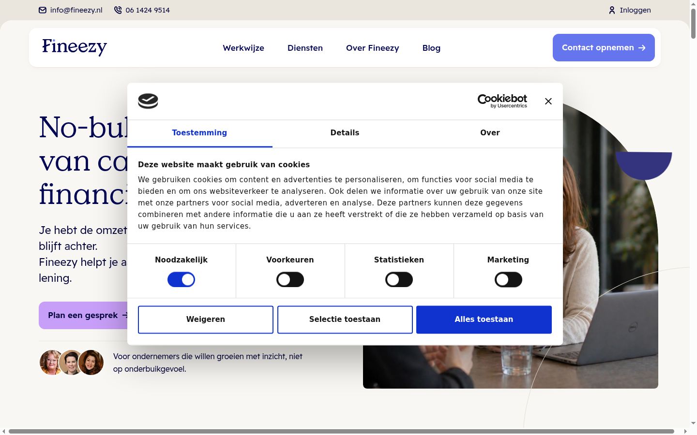This screenshot has height=435, width=697.
Task: Switch to the Toestemming tab
Action: click(x=199, y=133)
